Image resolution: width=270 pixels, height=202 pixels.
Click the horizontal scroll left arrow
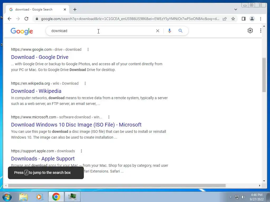click(6, 185)
